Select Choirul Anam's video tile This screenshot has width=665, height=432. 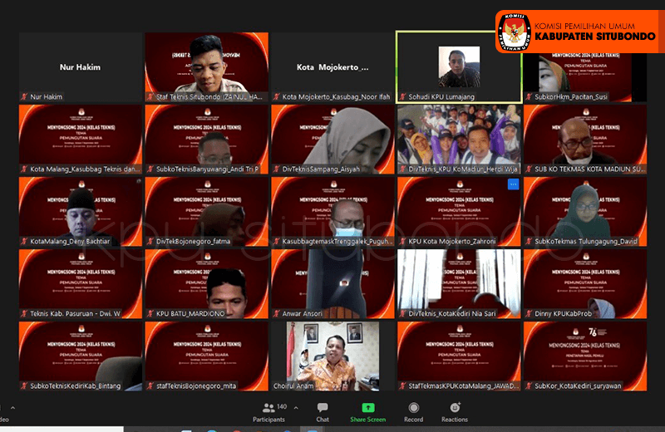[x=332, y=351]
